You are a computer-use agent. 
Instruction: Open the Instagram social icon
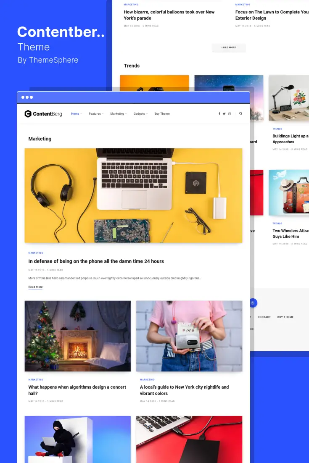(230, 114)
